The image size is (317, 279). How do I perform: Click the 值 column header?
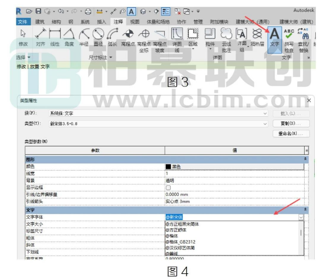point(234,150)
